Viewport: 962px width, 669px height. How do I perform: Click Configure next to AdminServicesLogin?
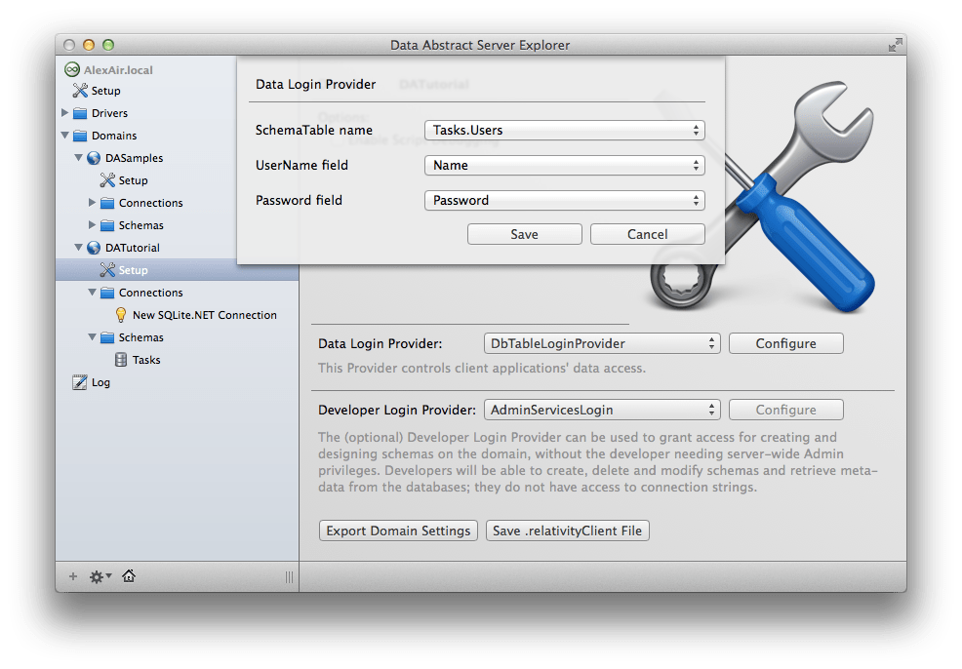(x=786, y=410)
